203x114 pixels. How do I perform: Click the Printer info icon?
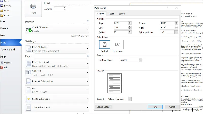(88, 21)
